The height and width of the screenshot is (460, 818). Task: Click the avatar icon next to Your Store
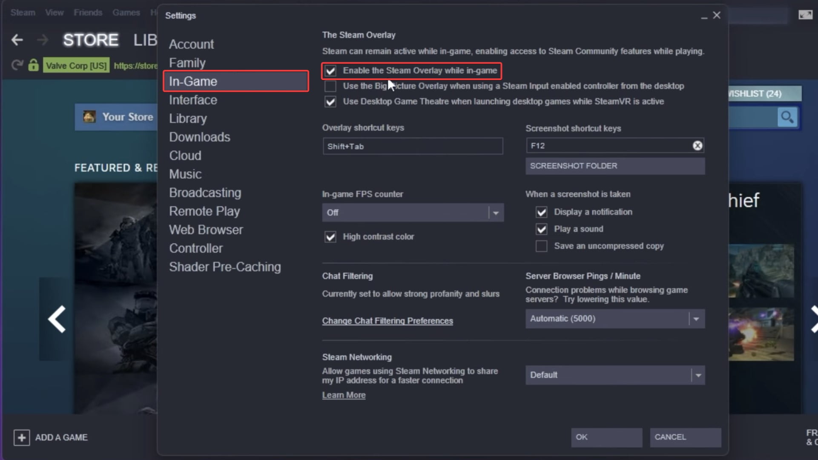[89, 117]
